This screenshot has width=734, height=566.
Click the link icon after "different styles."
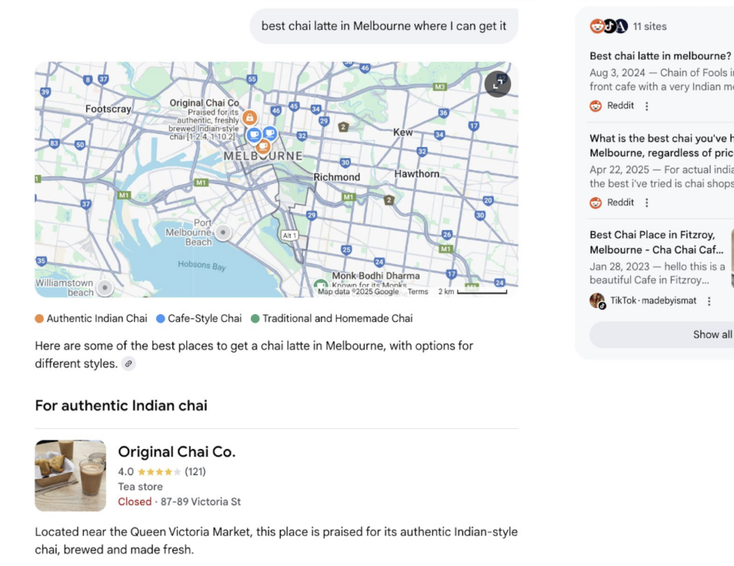pos(128,364)
